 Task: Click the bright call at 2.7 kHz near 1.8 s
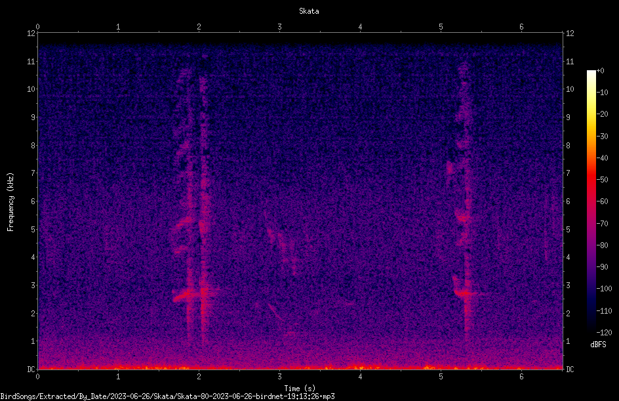186,295
